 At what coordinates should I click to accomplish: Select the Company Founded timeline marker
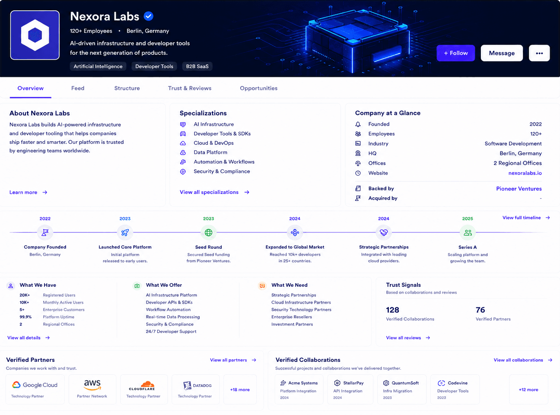click(45, 232)
